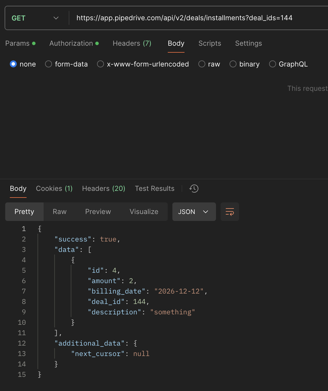
Task: Open request Headers (7) tab
Action: coord(132,43)
